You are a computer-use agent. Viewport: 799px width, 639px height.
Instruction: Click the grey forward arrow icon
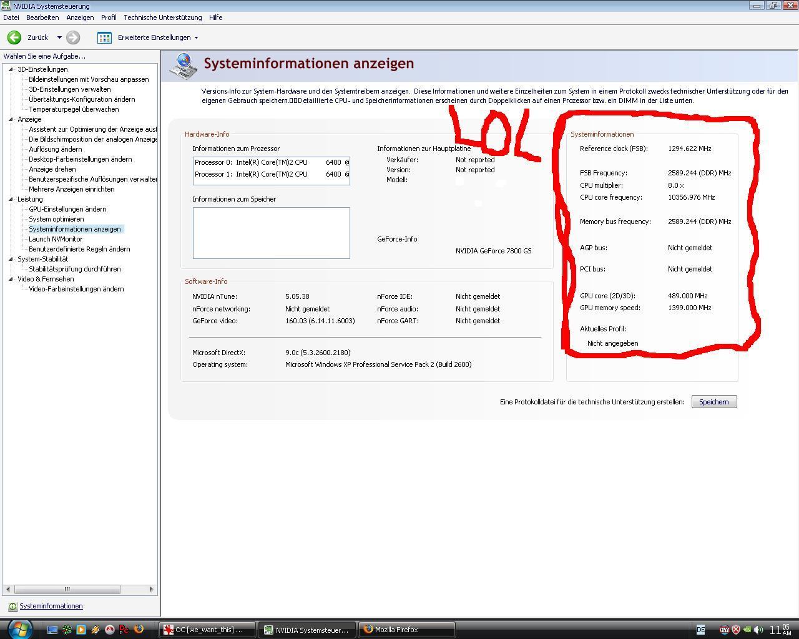point(73,37)
